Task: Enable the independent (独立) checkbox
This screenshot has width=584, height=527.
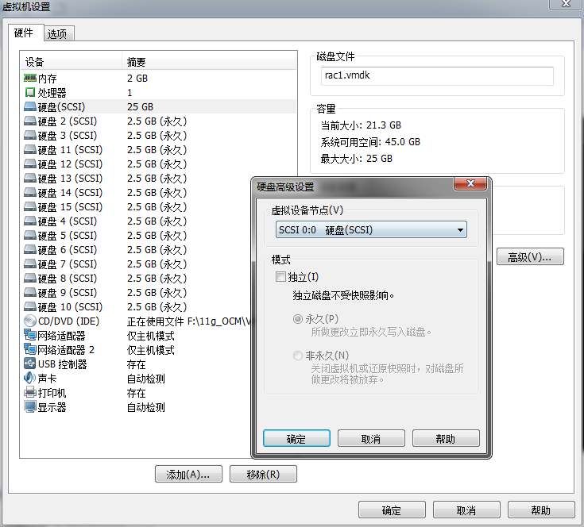Action: point(280,277)
